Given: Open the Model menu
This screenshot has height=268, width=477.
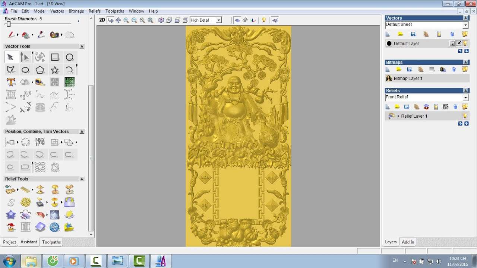Looking at the screenshot, I should [x=40, y=11].
